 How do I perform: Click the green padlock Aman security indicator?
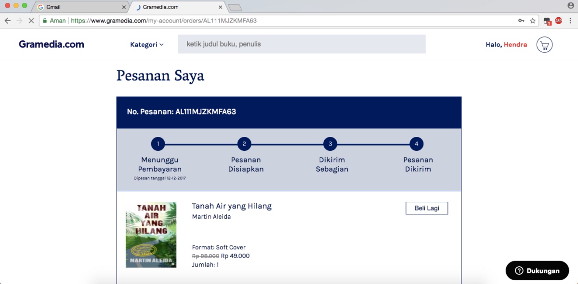54,21
